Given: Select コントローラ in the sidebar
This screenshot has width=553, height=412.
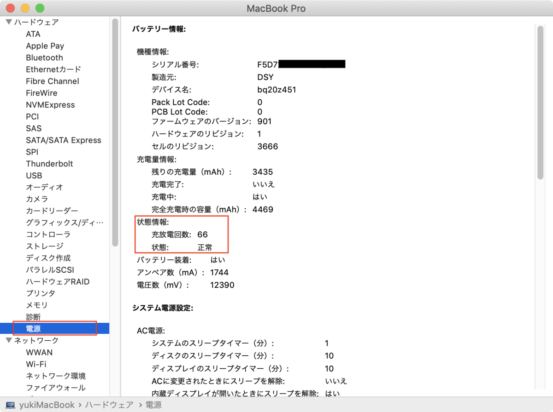Looking at the screenshot, I should 48,235.
